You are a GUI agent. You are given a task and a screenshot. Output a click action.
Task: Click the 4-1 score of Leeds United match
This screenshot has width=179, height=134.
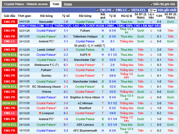pos(66,50)
